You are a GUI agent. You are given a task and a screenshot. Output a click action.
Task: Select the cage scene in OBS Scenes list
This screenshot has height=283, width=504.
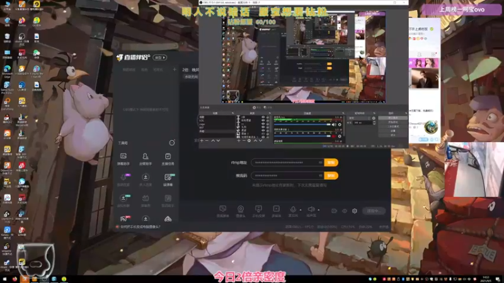click(x=217, y=124)
